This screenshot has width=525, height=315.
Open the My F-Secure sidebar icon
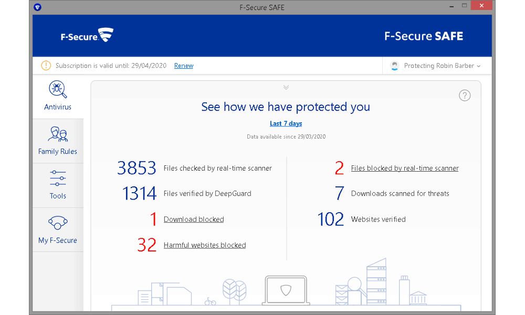click(x=58, y=223)
